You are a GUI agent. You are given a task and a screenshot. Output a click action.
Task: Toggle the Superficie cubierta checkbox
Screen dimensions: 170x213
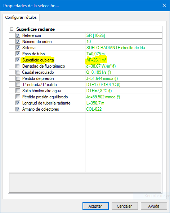click(x=18, y=60)
